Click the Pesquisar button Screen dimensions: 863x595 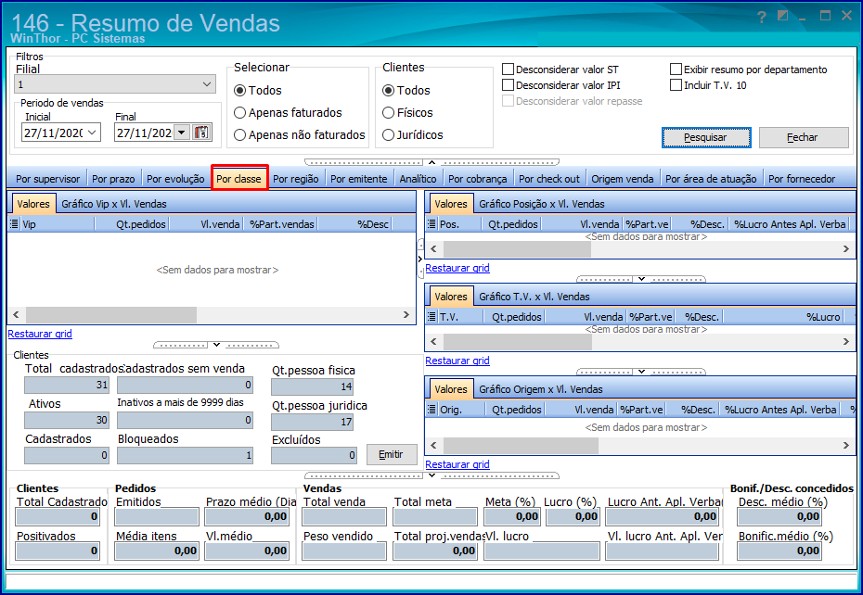pyautogui.click(x=706, y=137)
